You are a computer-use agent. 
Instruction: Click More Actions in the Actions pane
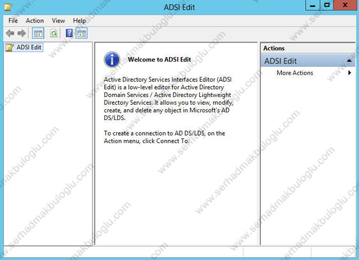tap(294, 73)
